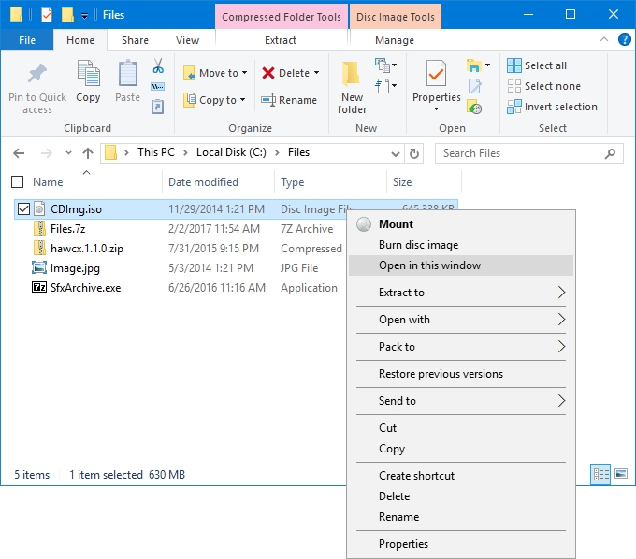Toggle the select-all checkbox beside Name header
The width and height of the screenshot is (636, 559).
tap(17, 182)
